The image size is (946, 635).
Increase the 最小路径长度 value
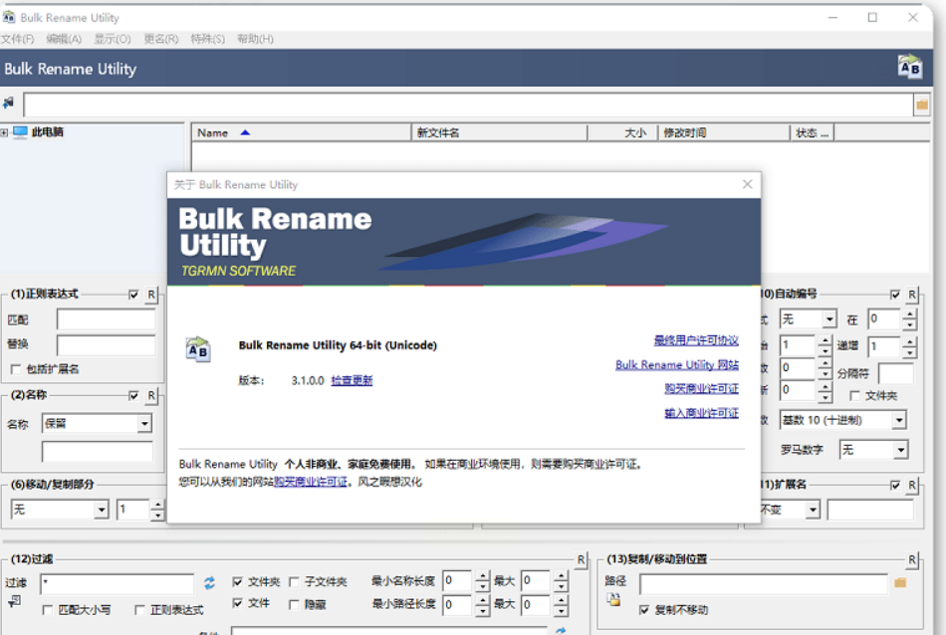482,599
